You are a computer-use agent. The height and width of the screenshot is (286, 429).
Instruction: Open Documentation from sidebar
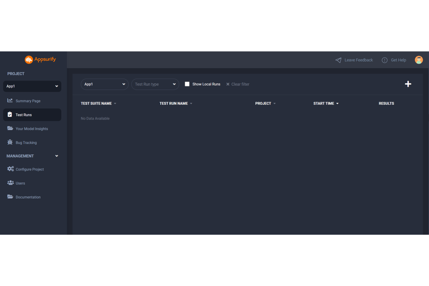(28, 197)
